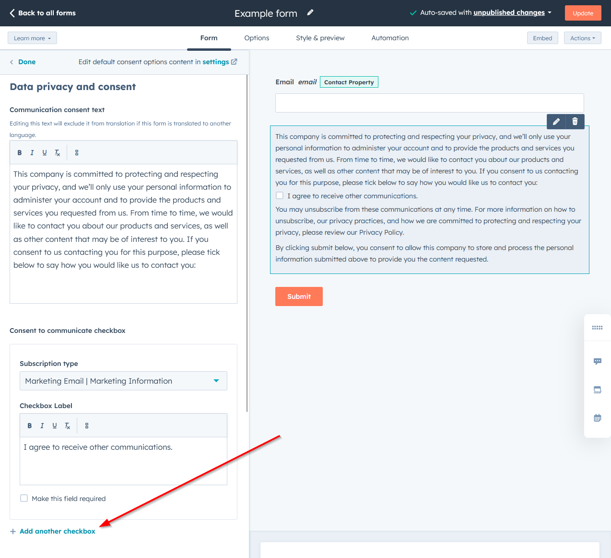Image resolution: width=611 pixels, height=558 pixels.
Task: Clear formatting using the Tx icon
Action: coord(57,152)
